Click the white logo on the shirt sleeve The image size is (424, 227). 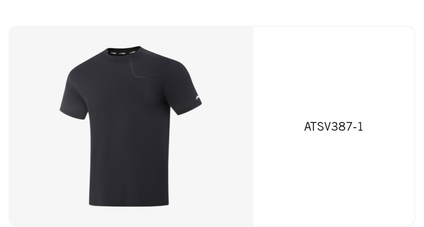point(199,98)
